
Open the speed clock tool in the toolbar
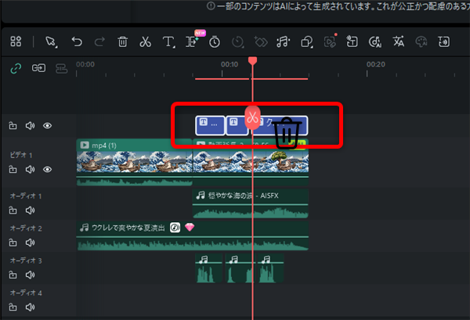pos(215,41)
